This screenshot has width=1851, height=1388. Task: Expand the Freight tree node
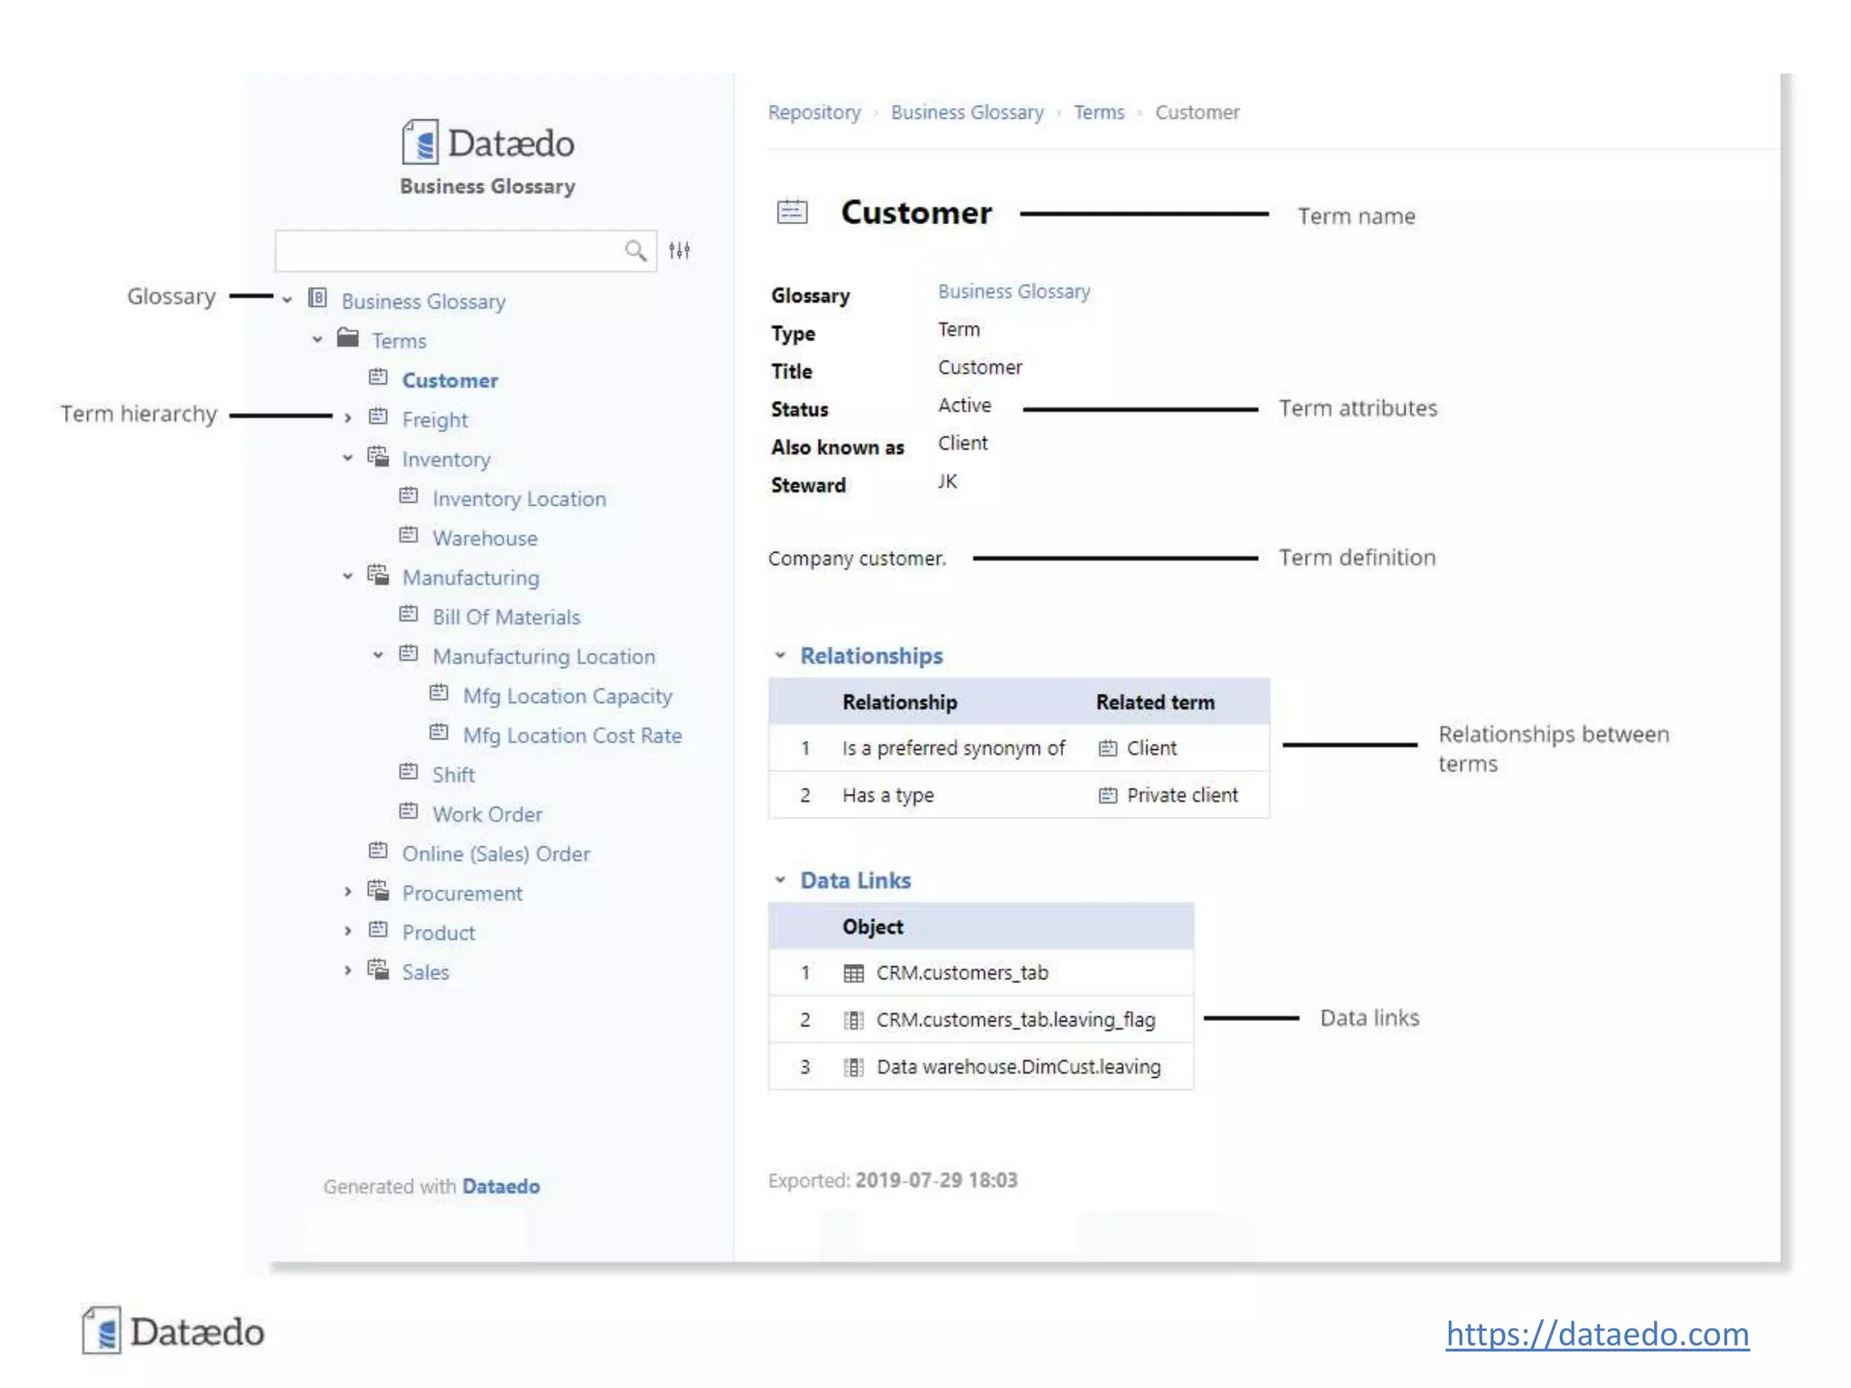[348, 418]
